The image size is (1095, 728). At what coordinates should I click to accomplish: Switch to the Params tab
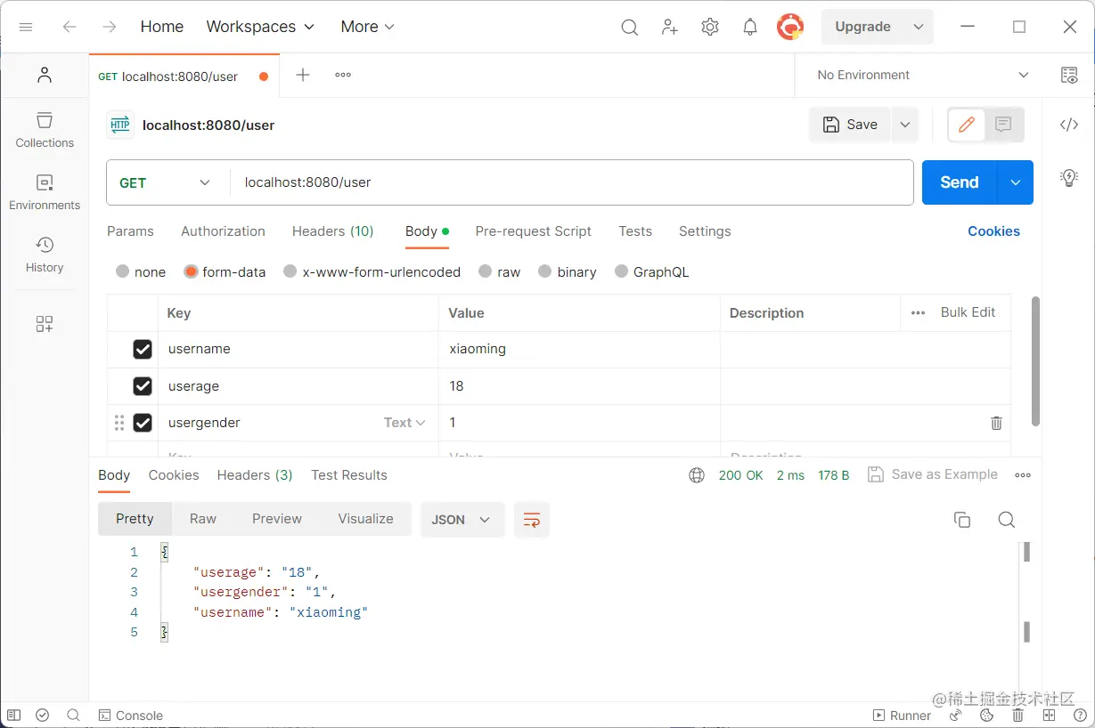(130, 231)
